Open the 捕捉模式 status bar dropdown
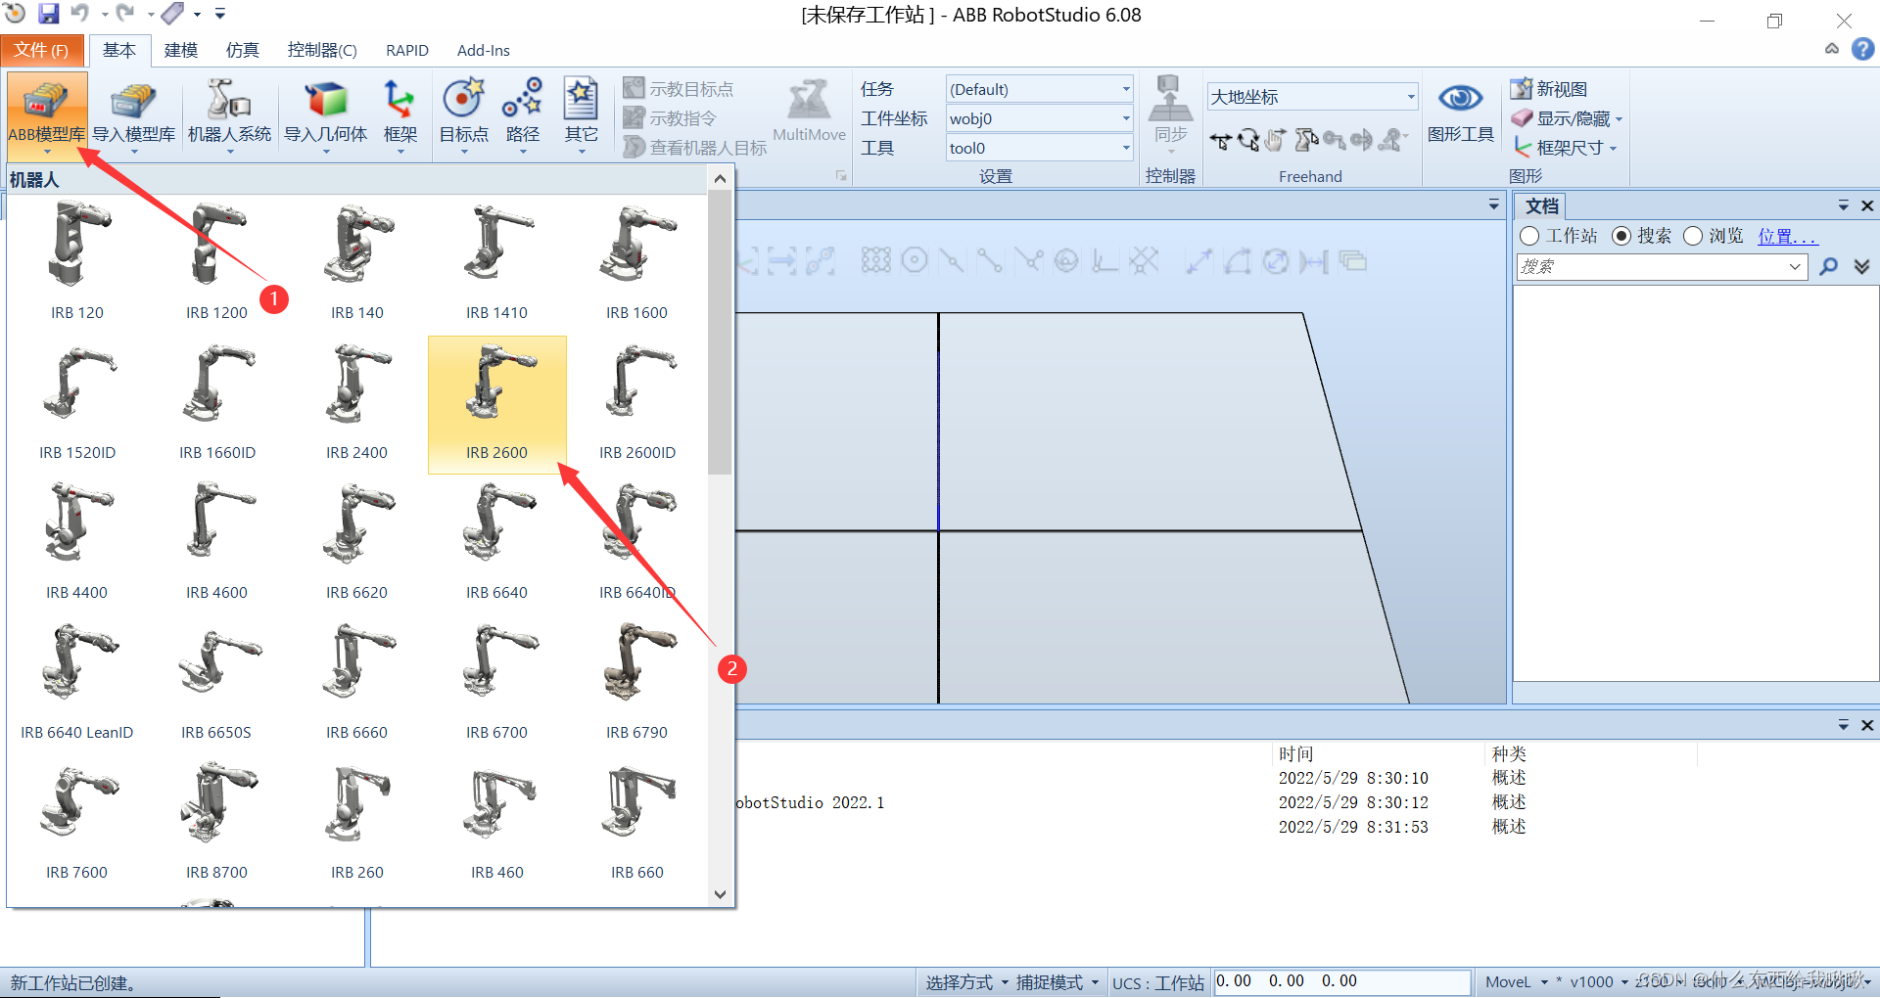1880x998 pixels. coord(1057,982)
